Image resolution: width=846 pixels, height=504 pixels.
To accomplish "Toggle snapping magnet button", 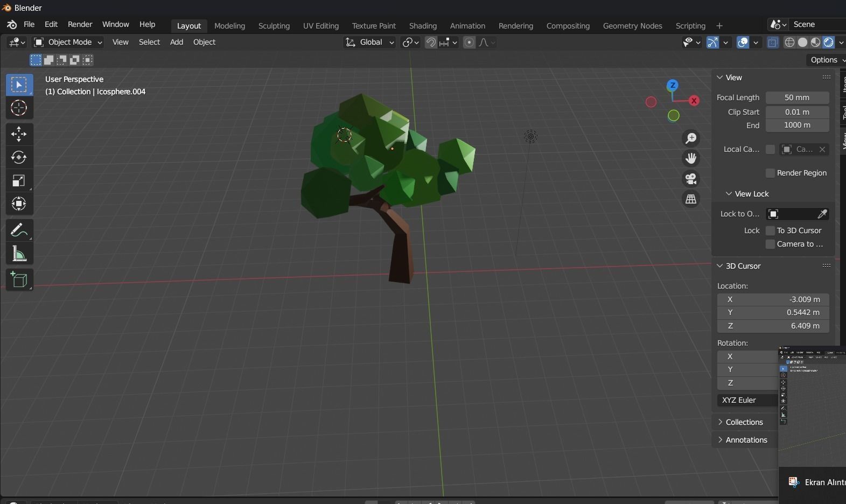I will pyautogui.click(x=431, y=42).
